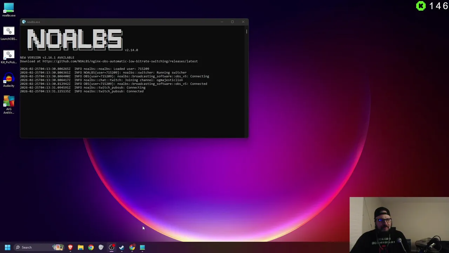Click the twitch_pubsub "Connecting" log line
Image resolution: width=449 pixels, height=253 pixels.
pyautogui.click(x=82, y=87)
